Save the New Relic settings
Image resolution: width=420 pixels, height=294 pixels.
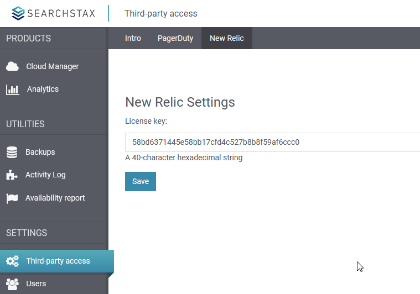coord(141,181)
